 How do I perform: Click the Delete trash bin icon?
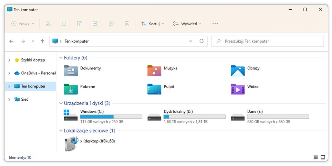(127, 24)
